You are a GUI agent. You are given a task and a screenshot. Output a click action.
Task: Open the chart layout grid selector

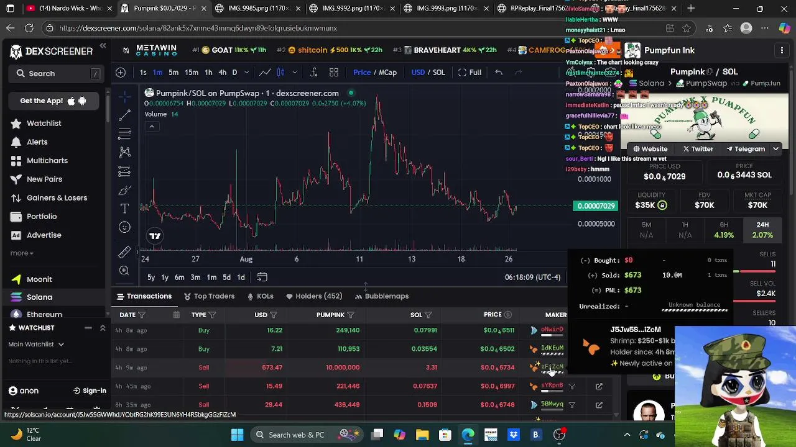[334, 73]
